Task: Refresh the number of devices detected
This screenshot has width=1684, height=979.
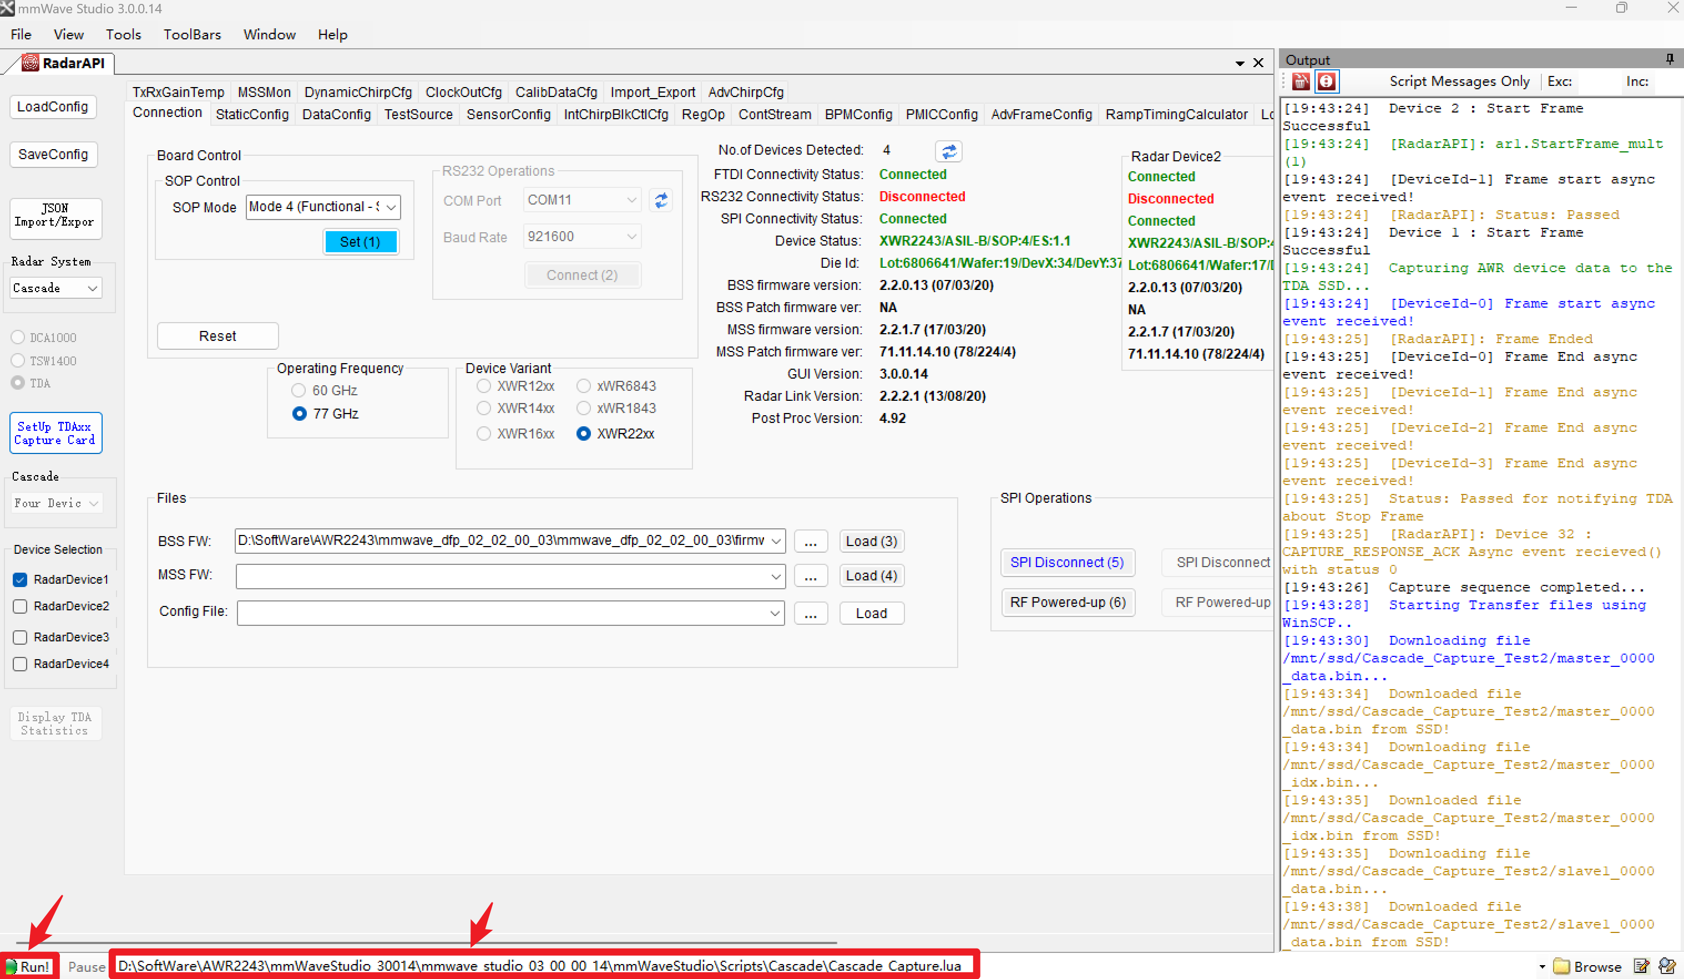Action: 949,151
